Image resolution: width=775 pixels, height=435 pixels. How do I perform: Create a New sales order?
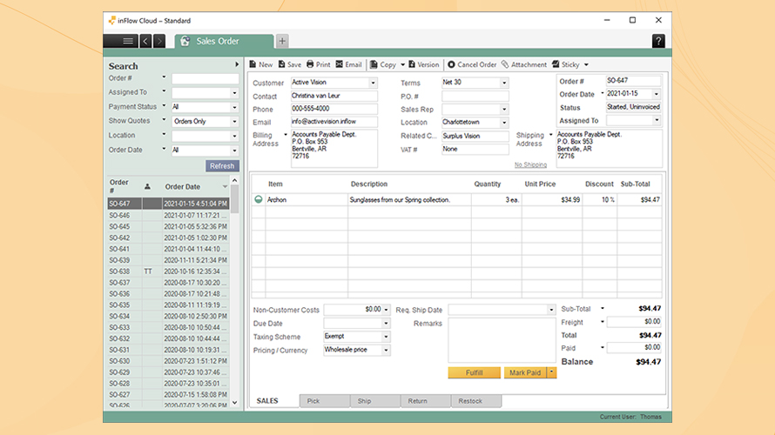[260, 64]
